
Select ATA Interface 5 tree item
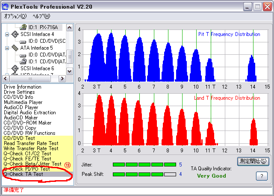click(x=36, y=48)
